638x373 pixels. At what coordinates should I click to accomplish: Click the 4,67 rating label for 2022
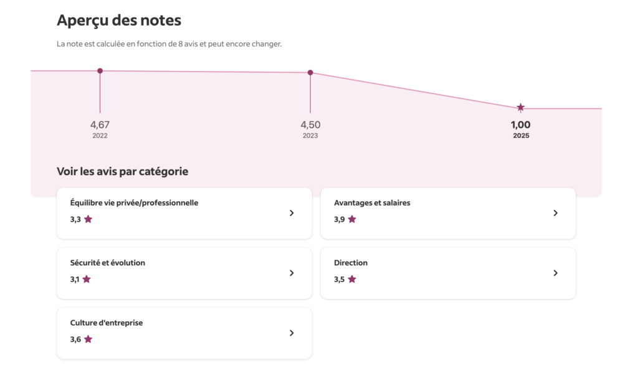pos(100,125)
